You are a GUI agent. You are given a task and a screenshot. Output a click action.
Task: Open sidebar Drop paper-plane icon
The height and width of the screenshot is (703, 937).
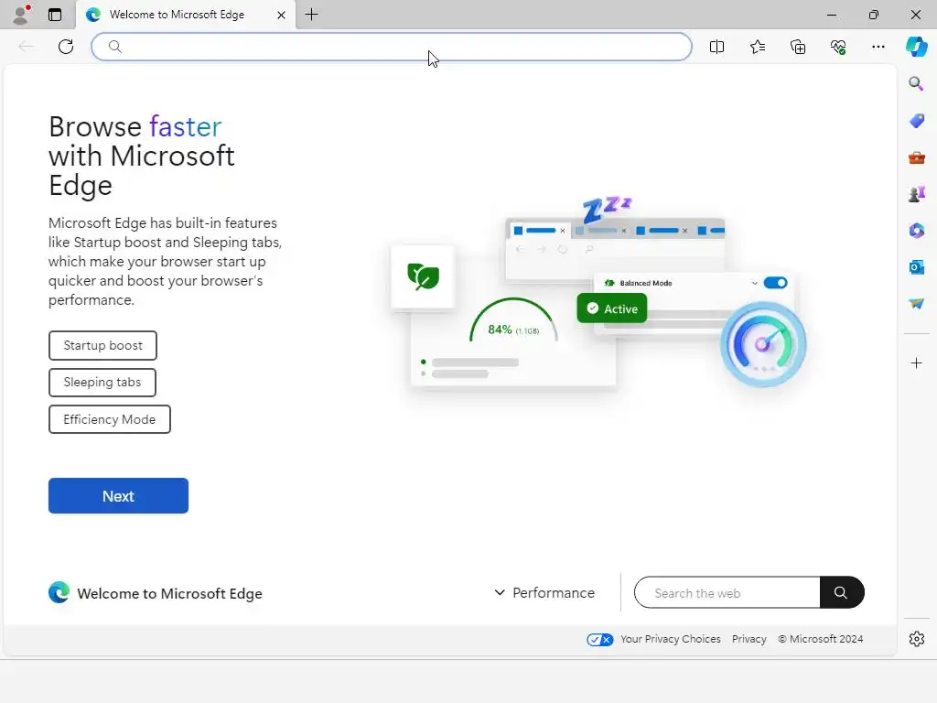pos(916,304)
